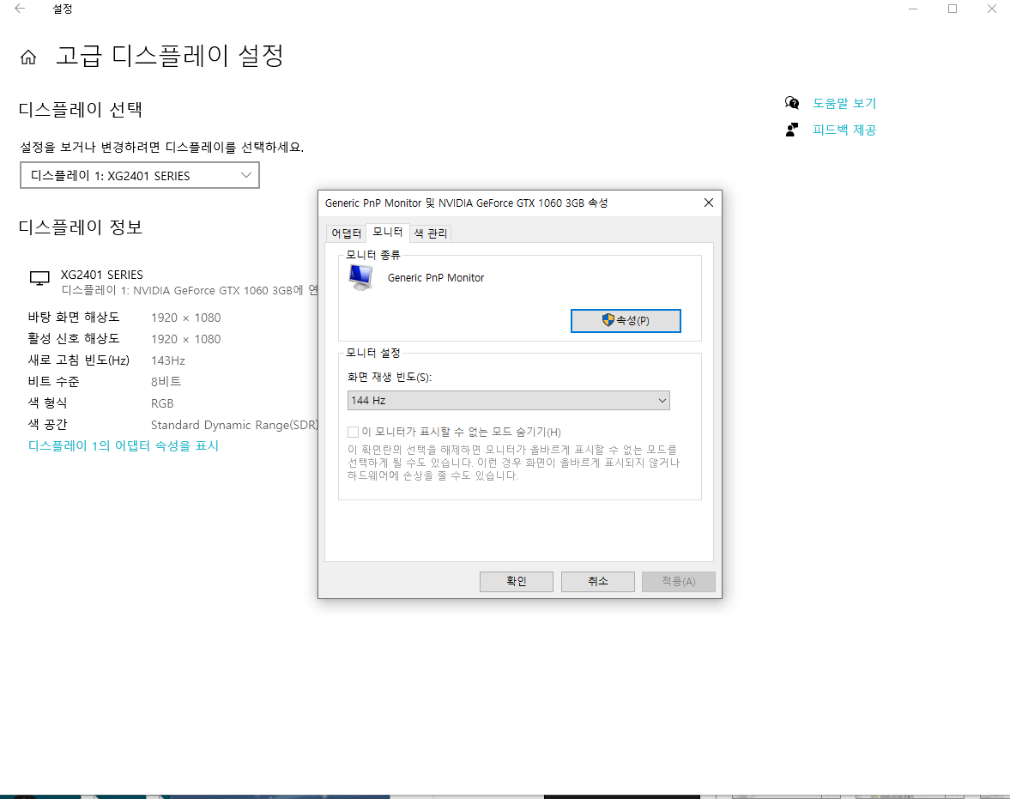Confirm with the 확인 button
Viewport: 1010px width, 799px height.
click(516, 581)
